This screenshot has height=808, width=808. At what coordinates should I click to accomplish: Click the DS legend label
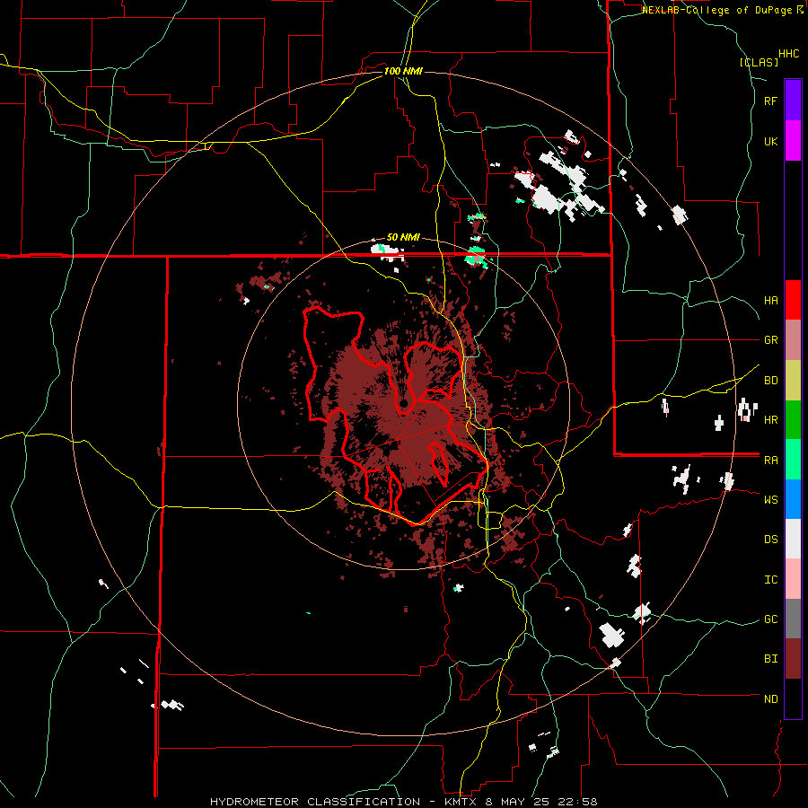tap(770, 539)
